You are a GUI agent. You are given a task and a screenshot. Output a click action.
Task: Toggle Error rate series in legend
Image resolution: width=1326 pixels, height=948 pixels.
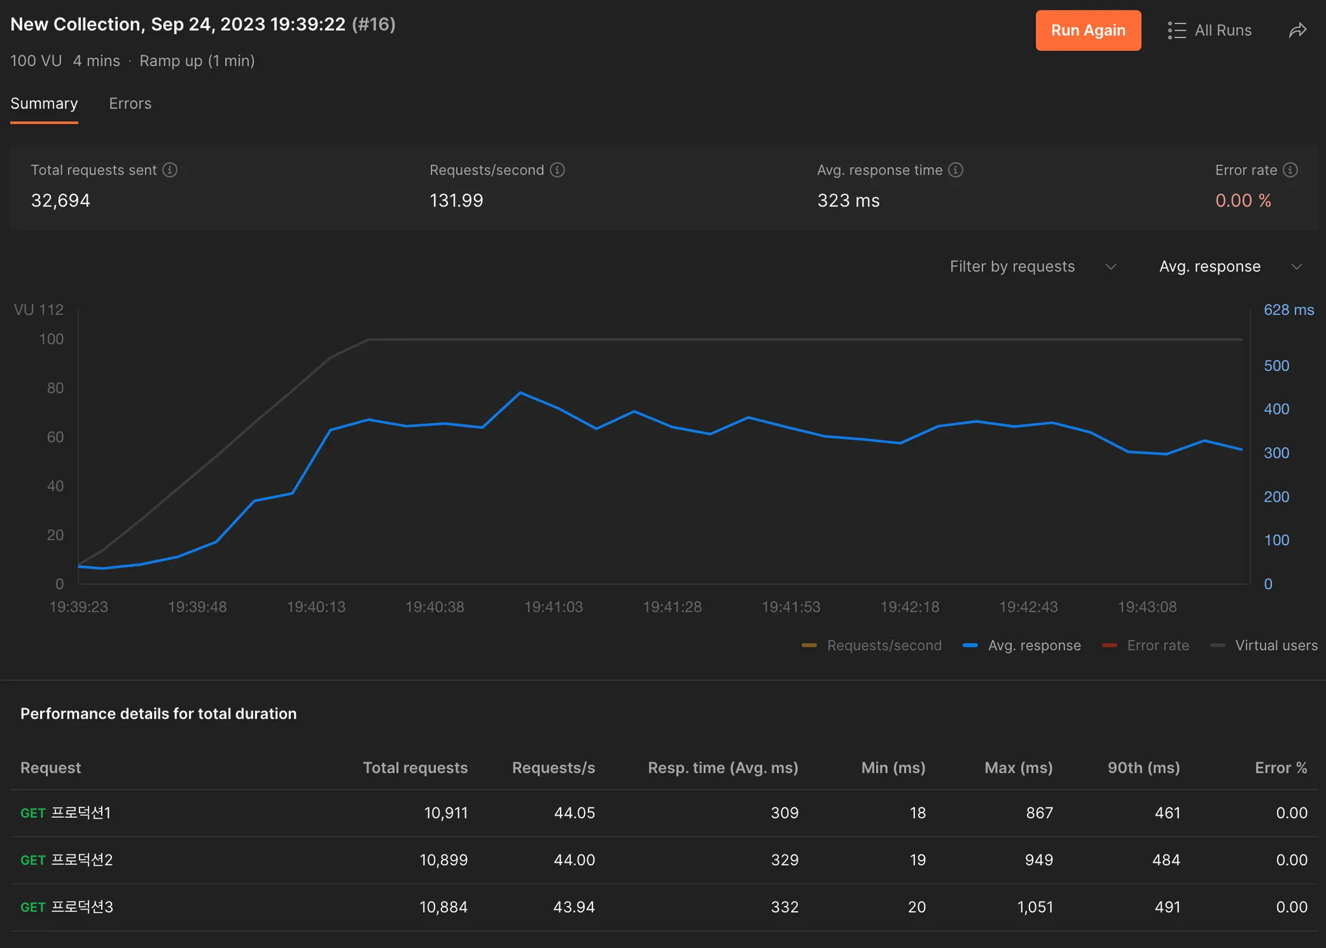click(1157, 646)
